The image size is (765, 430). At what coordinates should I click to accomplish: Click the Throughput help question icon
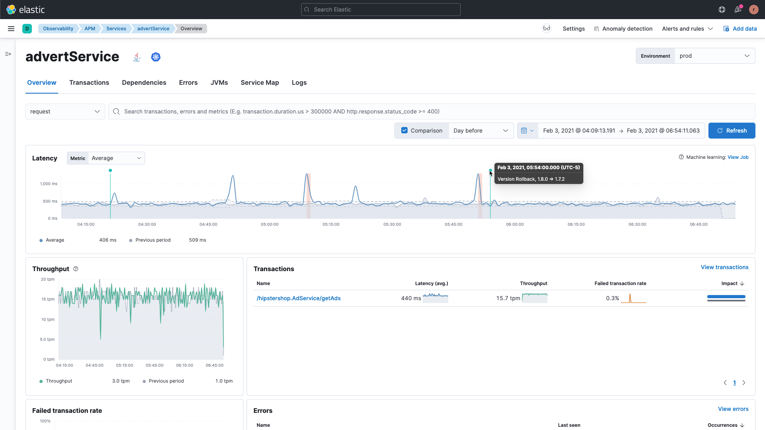76,269
